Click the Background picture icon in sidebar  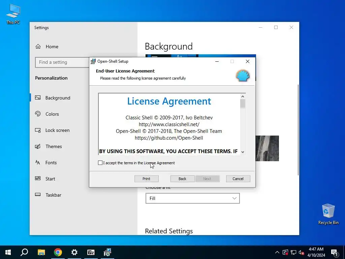pos(38,97)
